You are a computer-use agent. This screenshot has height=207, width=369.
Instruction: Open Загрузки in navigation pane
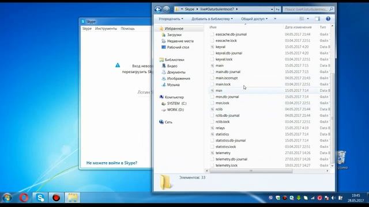[x=174, y=34]
